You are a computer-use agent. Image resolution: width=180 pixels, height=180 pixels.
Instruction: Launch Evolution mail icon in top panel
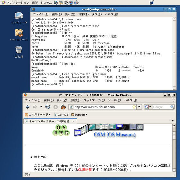(x=61, y=3)
